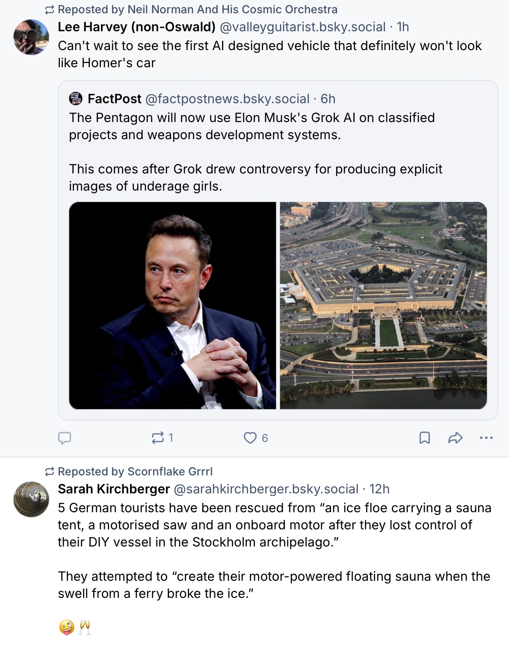This screenshot has height=645, width=509.
Task: Like the post with 6 likes
Action: (250, 438)
